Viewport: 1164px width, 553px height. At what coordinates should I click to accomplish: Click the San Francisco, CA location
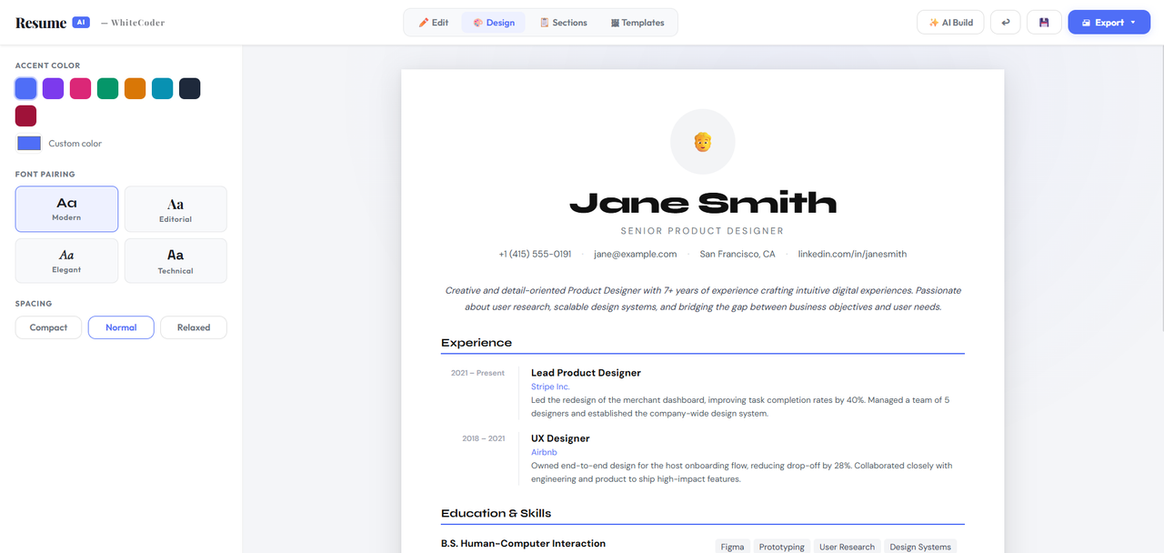[738, 254]
